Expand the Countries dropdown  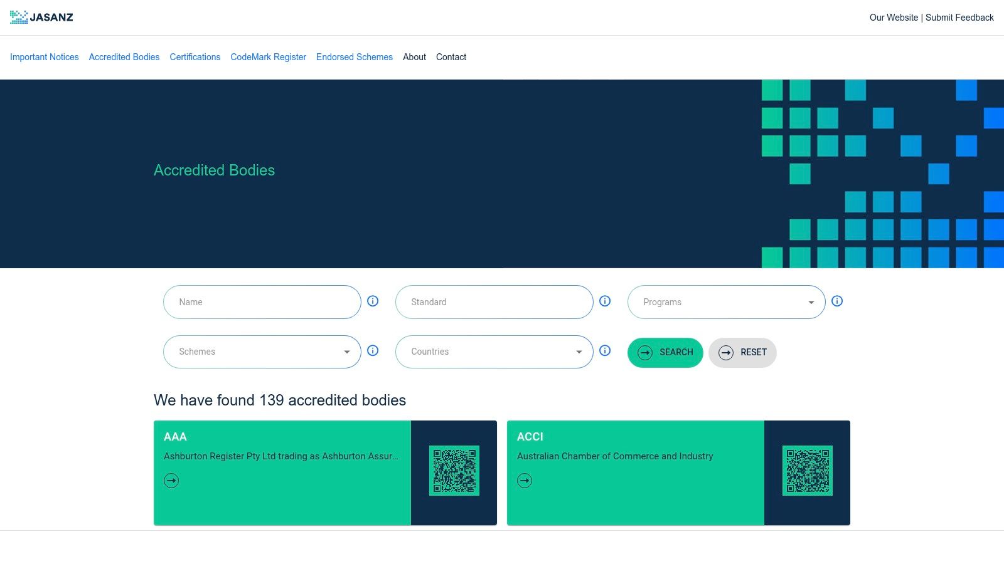click(494, 352)
